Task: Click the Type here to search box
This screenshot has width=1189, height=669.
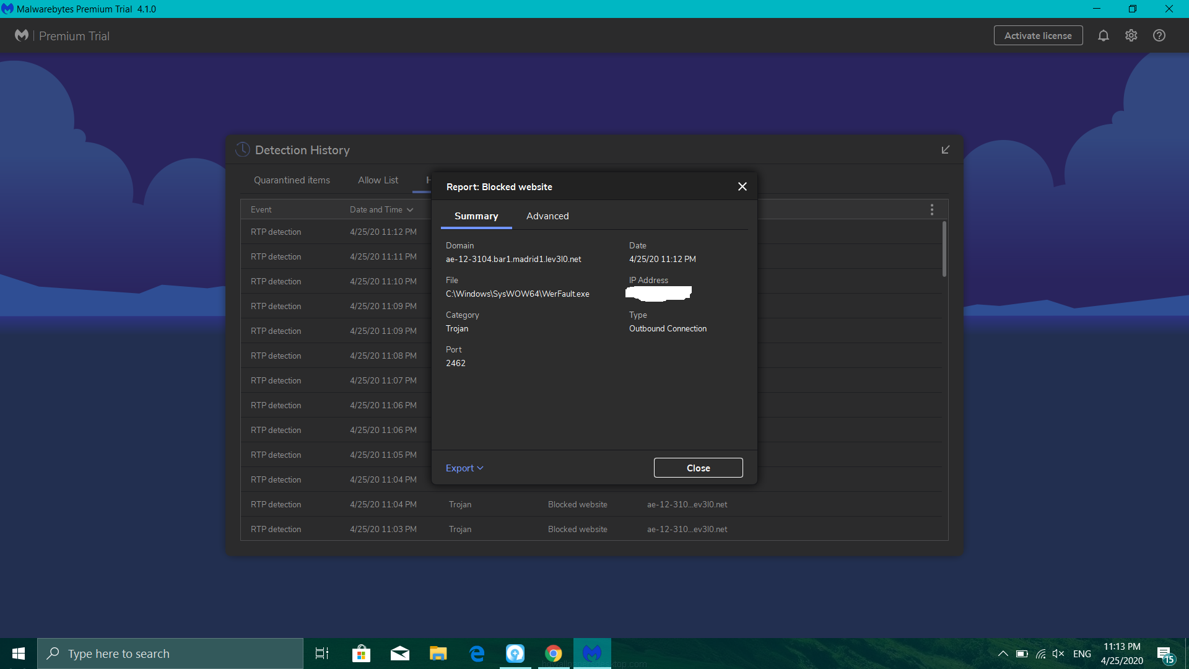Action: [170, 654]
